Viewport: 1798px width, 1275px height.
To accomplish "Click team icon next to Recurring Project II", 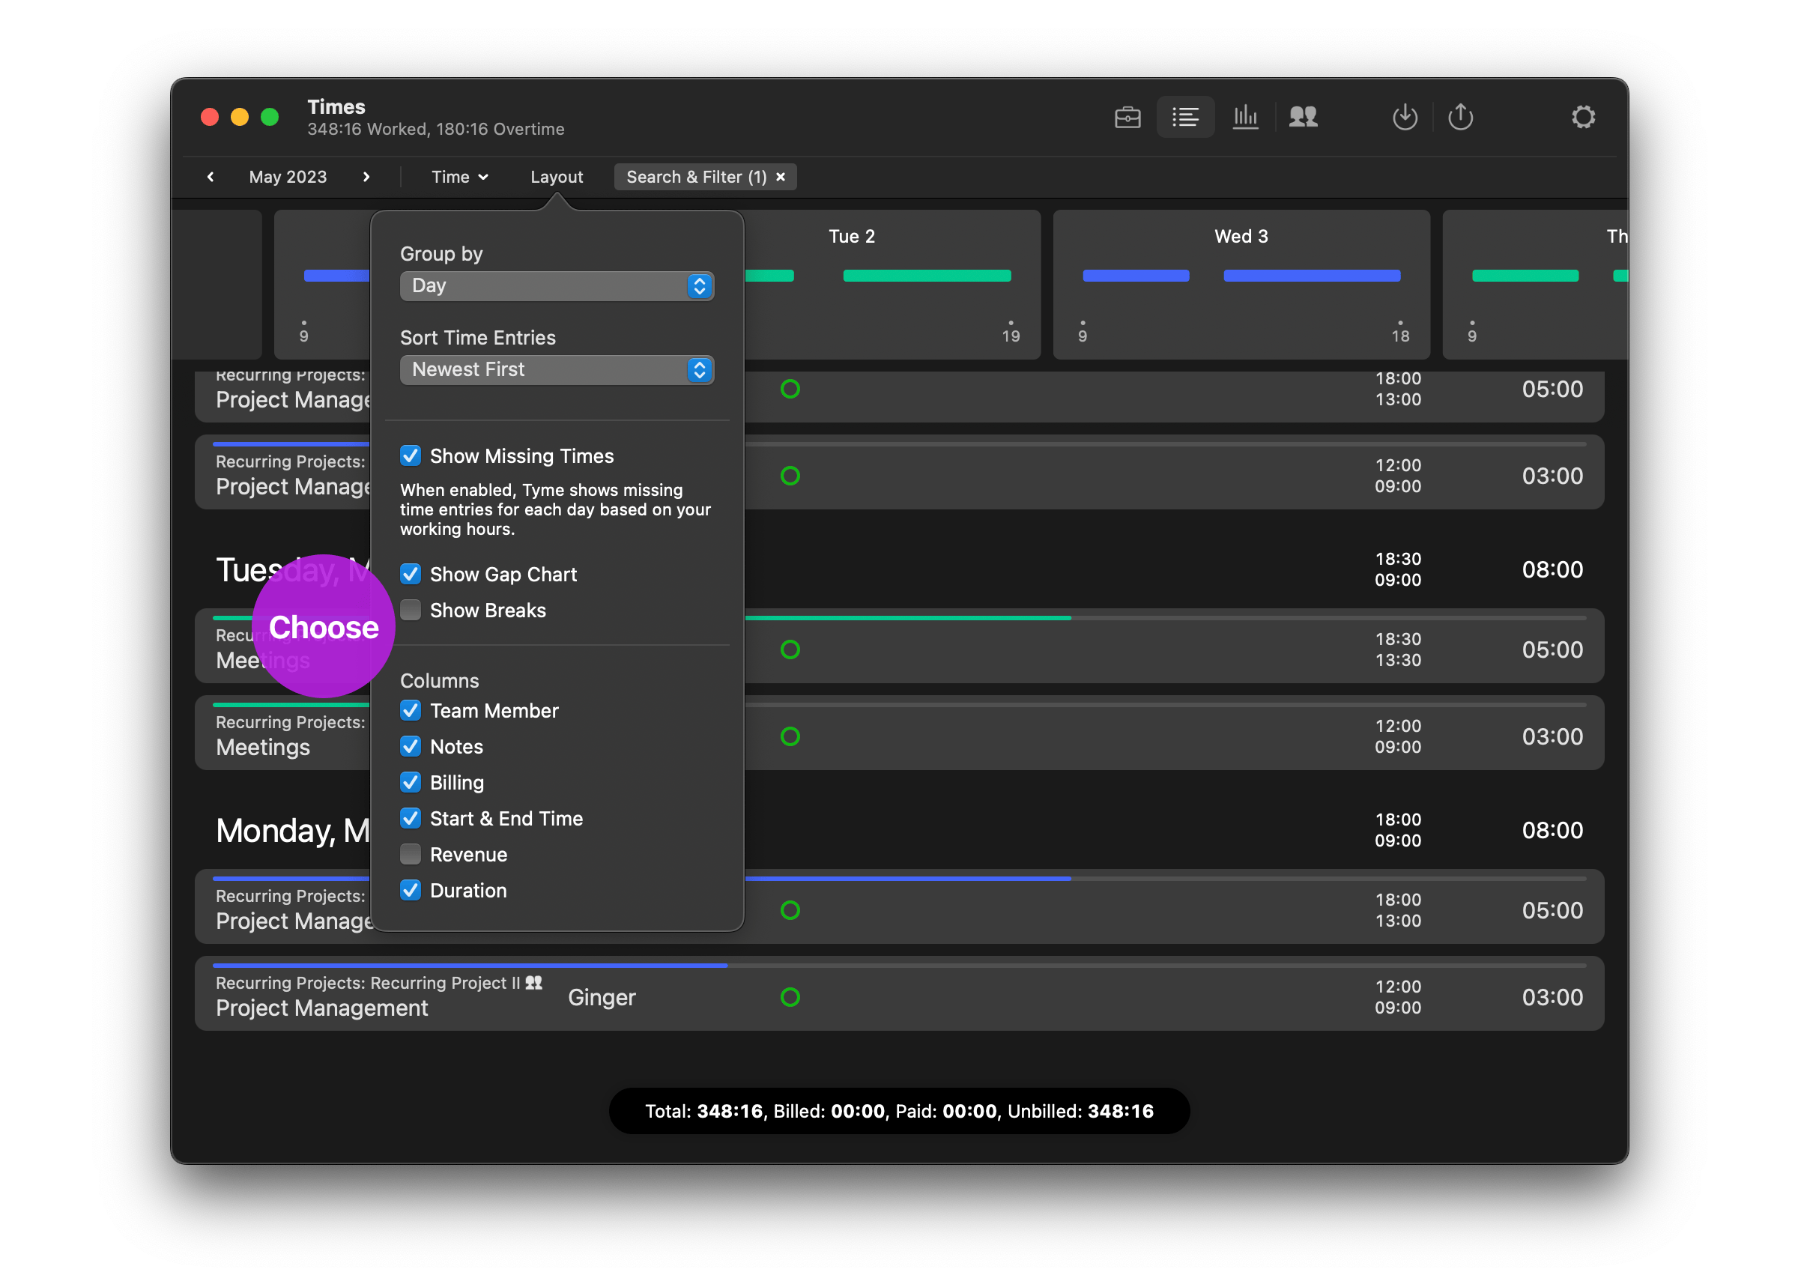I will [x=534, y=983].
